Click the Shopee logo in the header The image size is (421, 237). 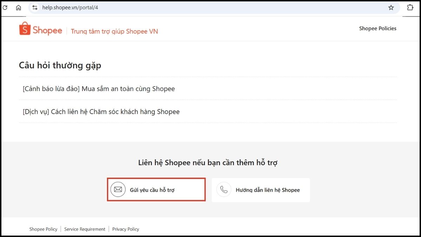[x=41, y=29]
